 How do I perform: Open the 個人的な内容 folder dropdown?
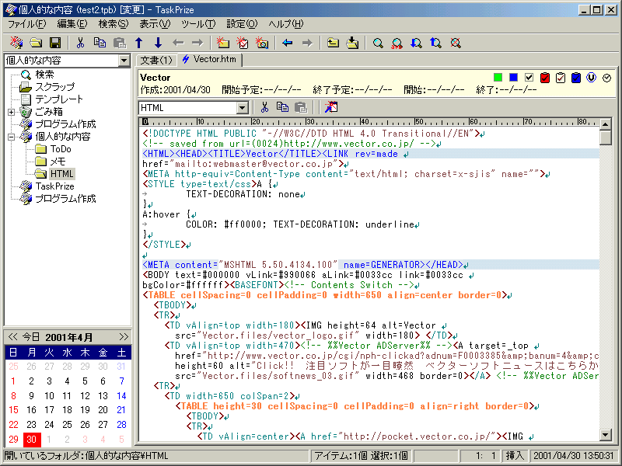click(124, 61)
